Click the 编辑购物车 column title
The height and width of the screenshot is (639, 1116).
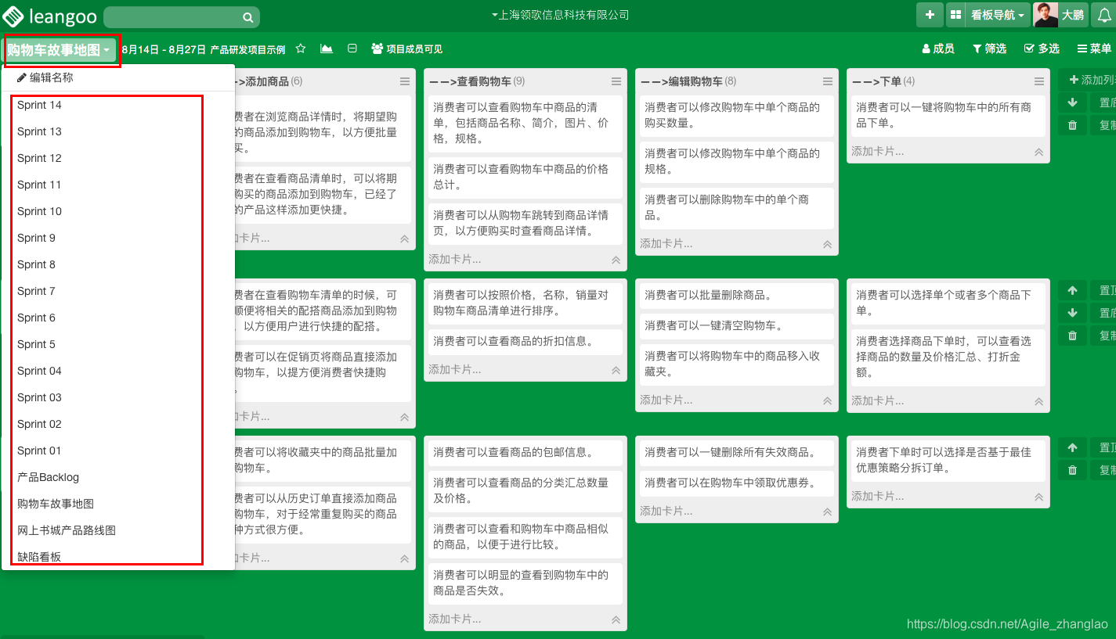(681, 81)
